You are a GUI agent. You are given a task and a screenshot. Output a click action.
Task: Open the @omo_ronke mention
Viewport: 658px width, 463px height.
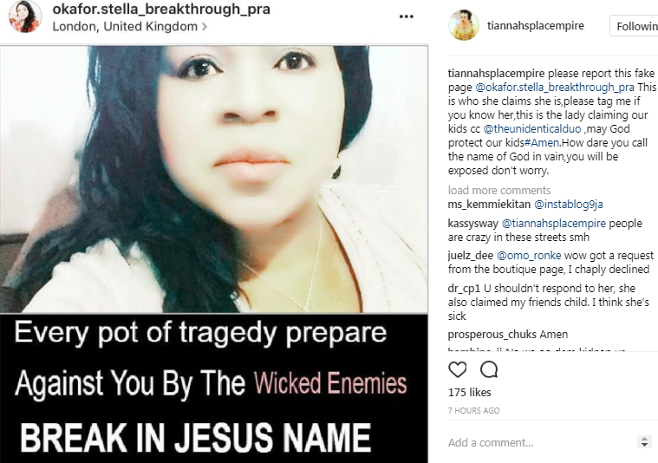pos(529,256)
